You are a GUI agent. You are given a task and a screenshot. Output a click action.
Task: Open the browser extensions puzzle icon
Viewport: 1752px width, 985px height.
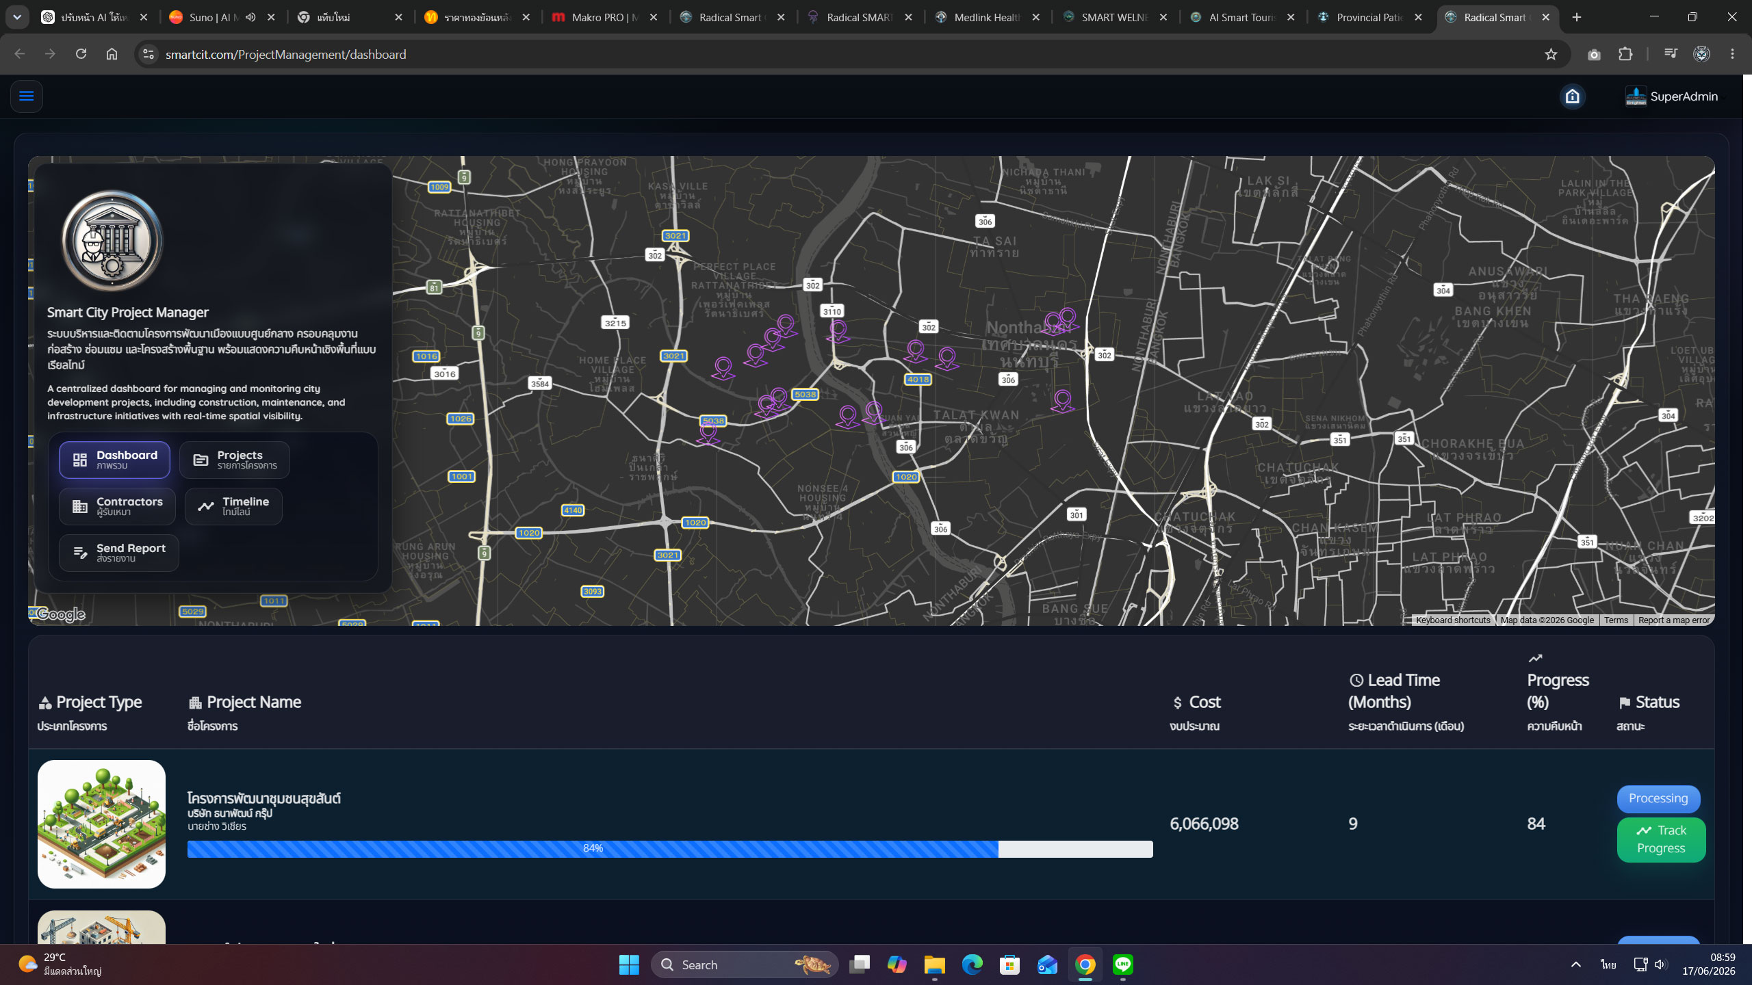coord(1625,54)
